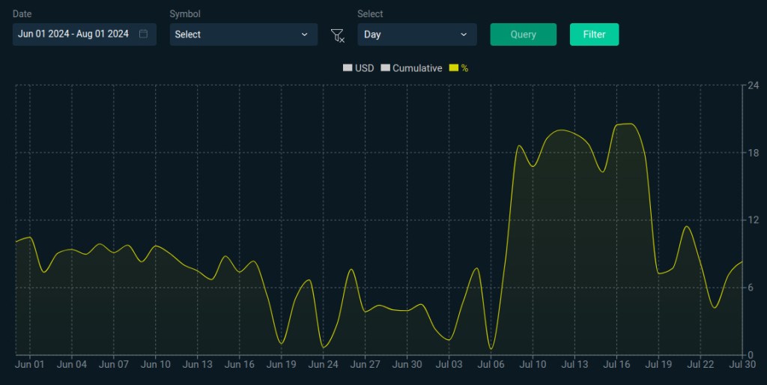This screenshot has height=385, width=767.
Task: Expand the Day interval dropdown arrow
Action: [x=463, y=34]
